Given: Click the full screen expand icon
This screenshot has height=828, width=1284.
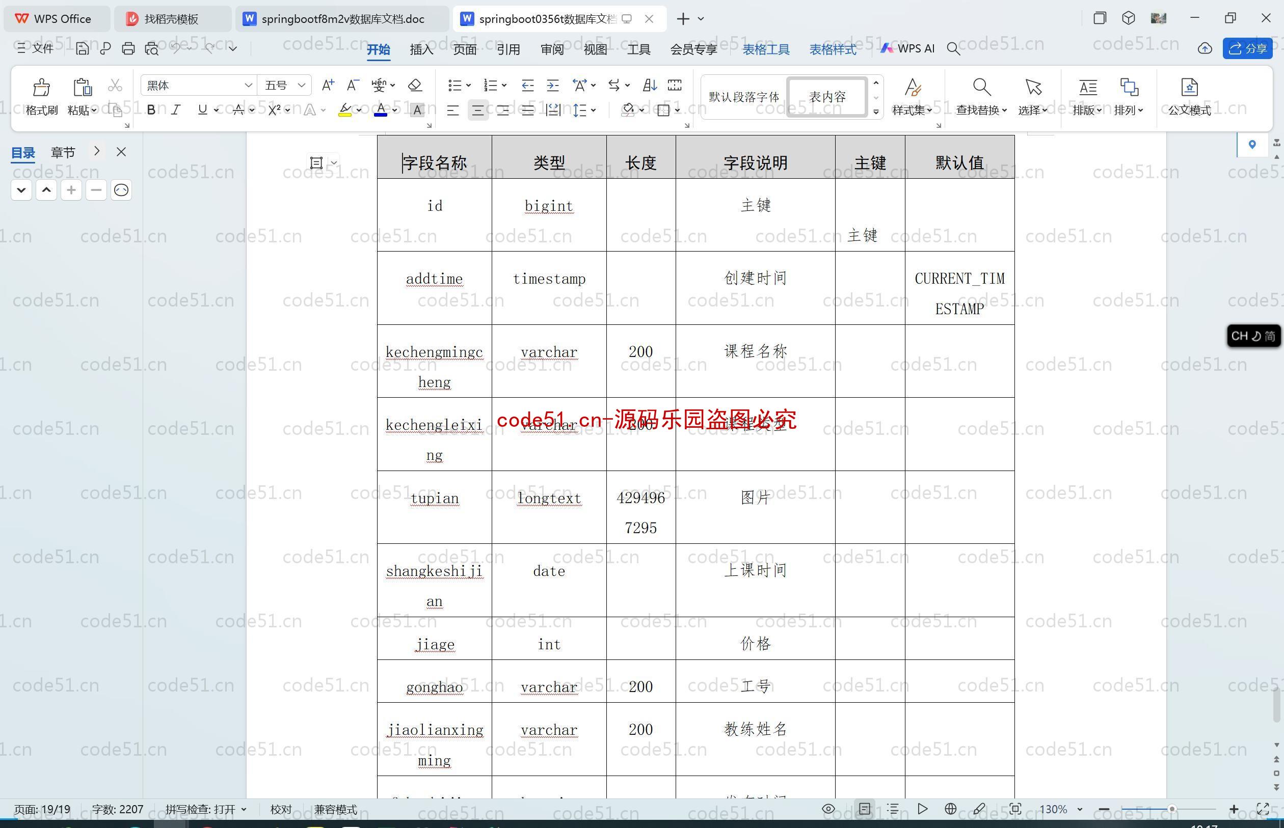Looking at the screenshot, I should pos(1263,809).
